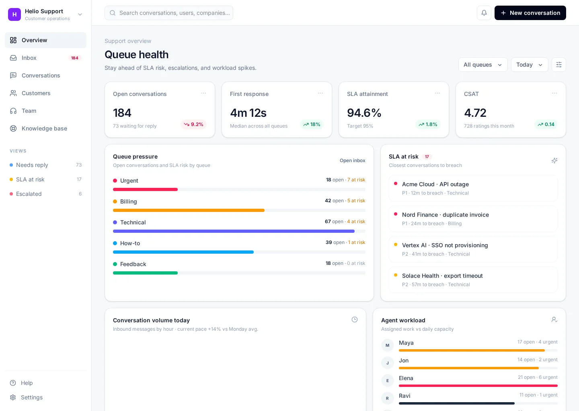Navigate to Conversations in the sidebar
579x411 pixels.
(x=45, y=75)
